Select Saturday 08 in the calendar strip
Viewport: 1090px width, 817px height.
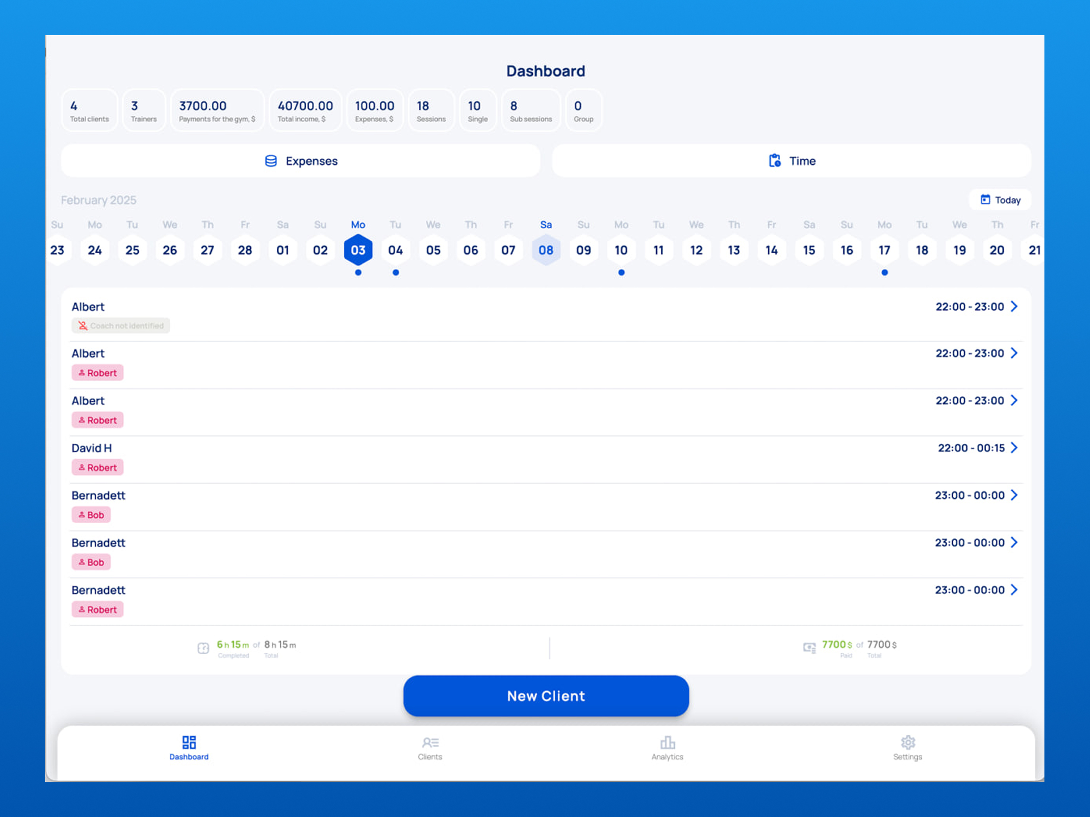point(546,250)
